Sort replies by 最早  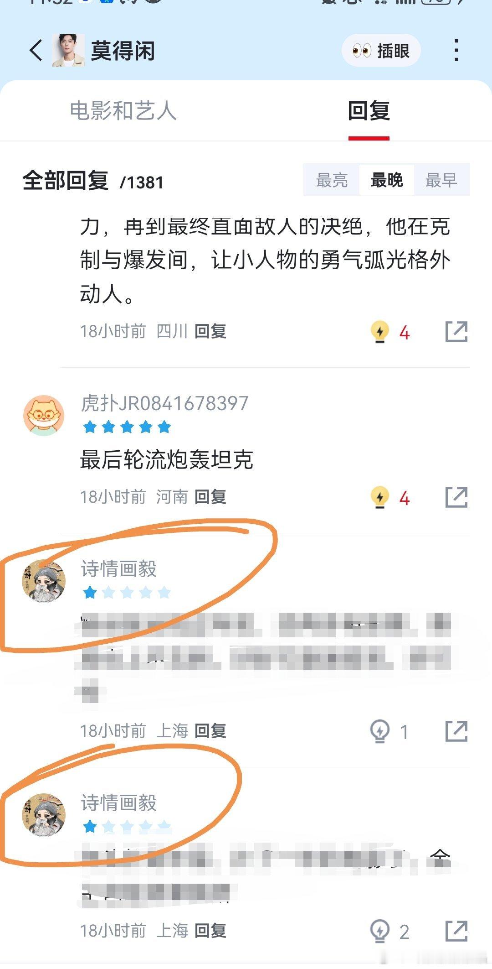(x=441, y=180)
